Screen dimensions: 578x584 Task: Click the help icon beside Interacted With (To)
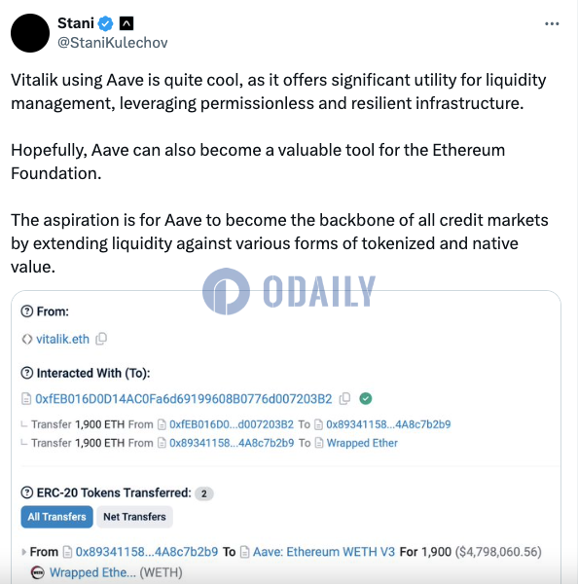tap(27, 373)
